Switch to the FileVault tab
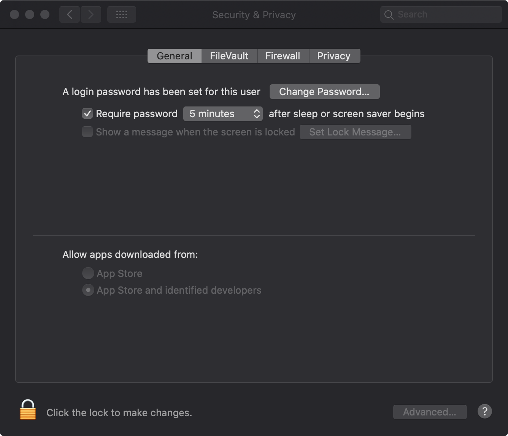This screenshot has height=436, width=508. click(x=229, y=56)
